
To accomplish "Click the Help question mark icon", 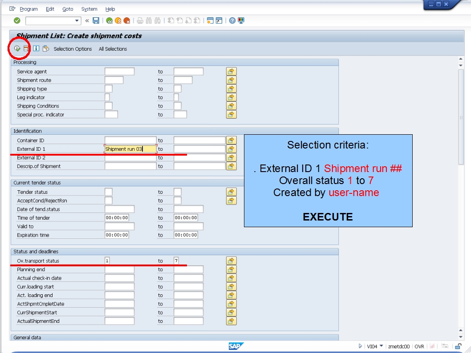I will tap(232, 20).
